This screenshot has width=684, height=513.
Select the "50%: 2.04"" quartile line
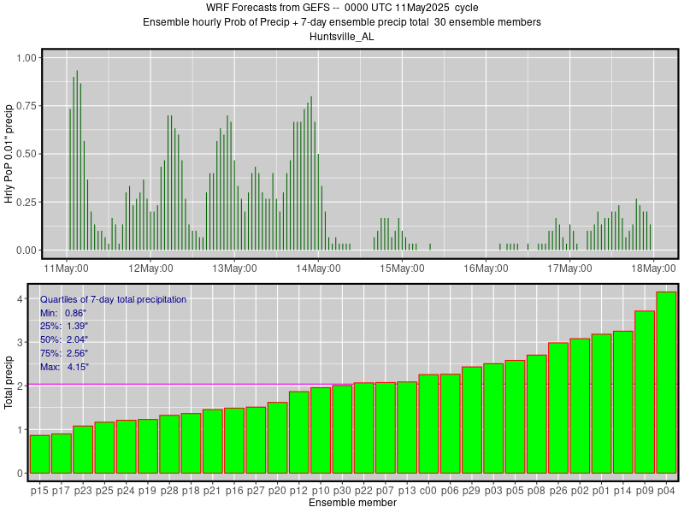click(64, 339)
